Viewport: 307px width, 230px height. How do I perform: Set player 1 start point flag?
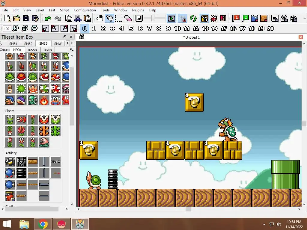pos(236,18)
